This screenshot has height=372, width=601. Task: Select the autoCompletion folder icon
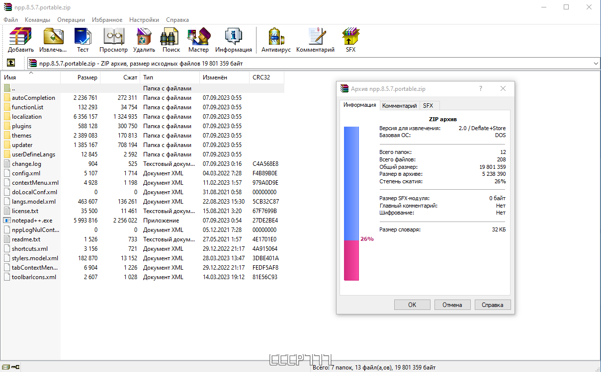pos(7,98)
